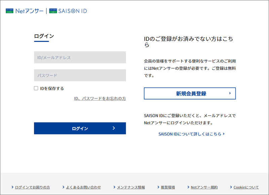Enable the IDを保存する checkbox
This screenshot has height=195, width=269.
click(36, 88)
